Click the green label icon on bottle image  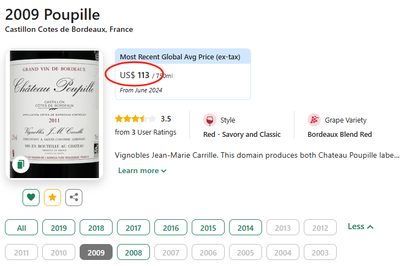21,164
